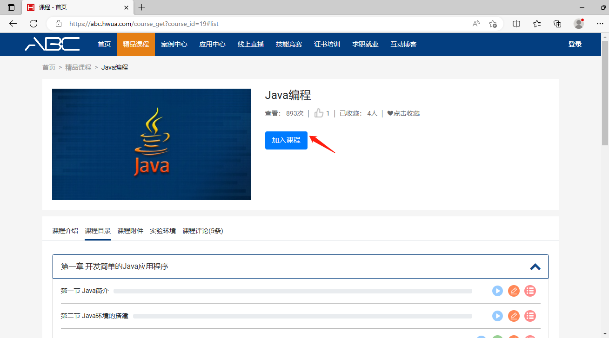Switch to the 课程评论(5条) tab
This screenshot has width=609, height=338.
203,231
